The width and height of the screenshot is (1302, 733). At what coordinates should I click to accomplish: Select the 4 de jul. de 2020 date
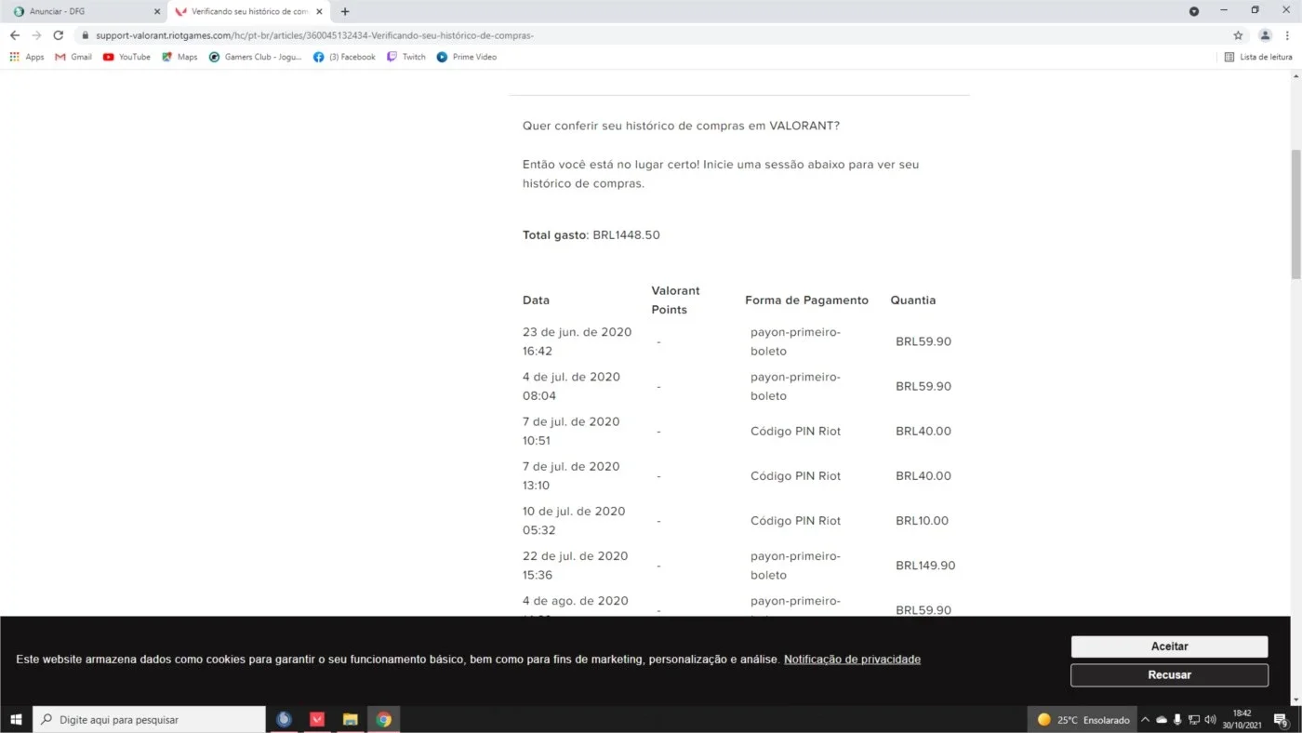tap(571, 386)
